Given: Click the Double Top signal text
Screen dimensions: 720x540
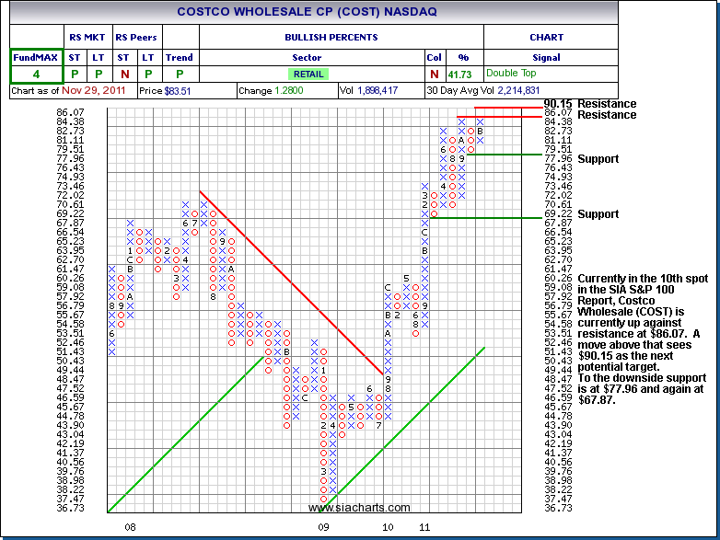Looking at the screenshot, I should point(515,74).
